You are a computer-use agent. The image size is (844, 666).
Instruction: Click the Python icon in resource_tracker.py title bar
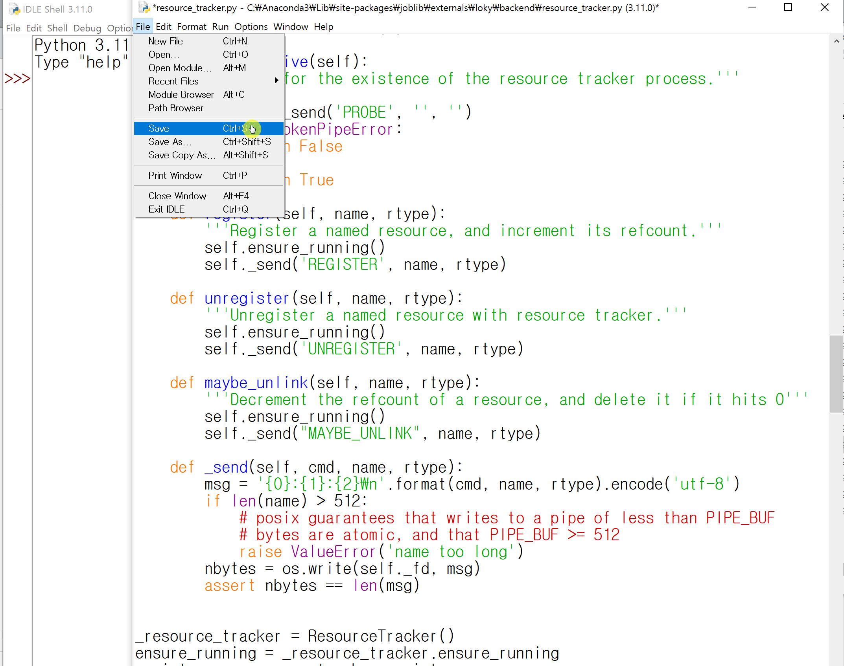click(144, 8)
